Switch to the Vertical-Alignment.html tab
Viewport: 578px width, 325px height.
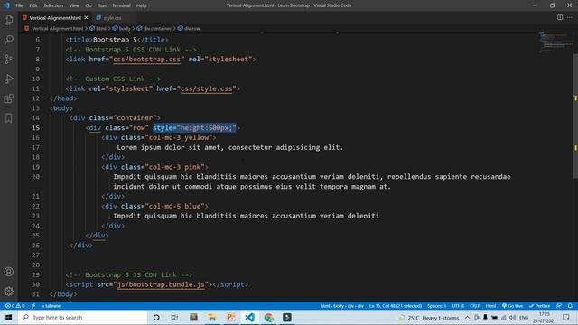point(55,18)
